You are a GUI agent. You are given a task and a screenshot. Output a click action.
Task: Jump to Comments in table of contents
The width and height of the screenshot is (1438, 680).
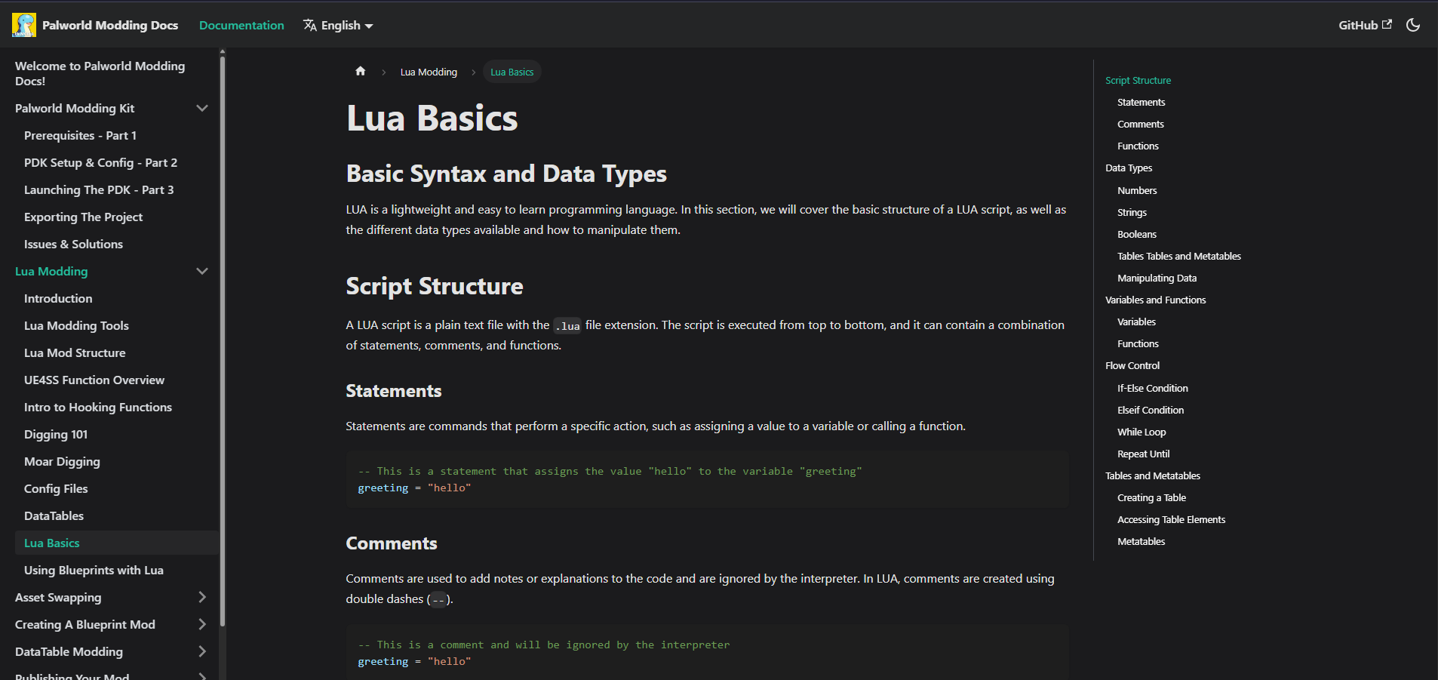(x=1140, y=124)
